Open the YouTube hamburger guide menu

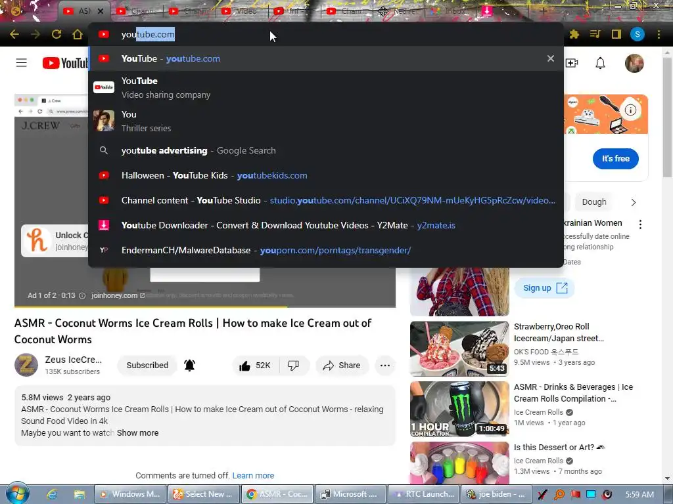coord(22,63)
